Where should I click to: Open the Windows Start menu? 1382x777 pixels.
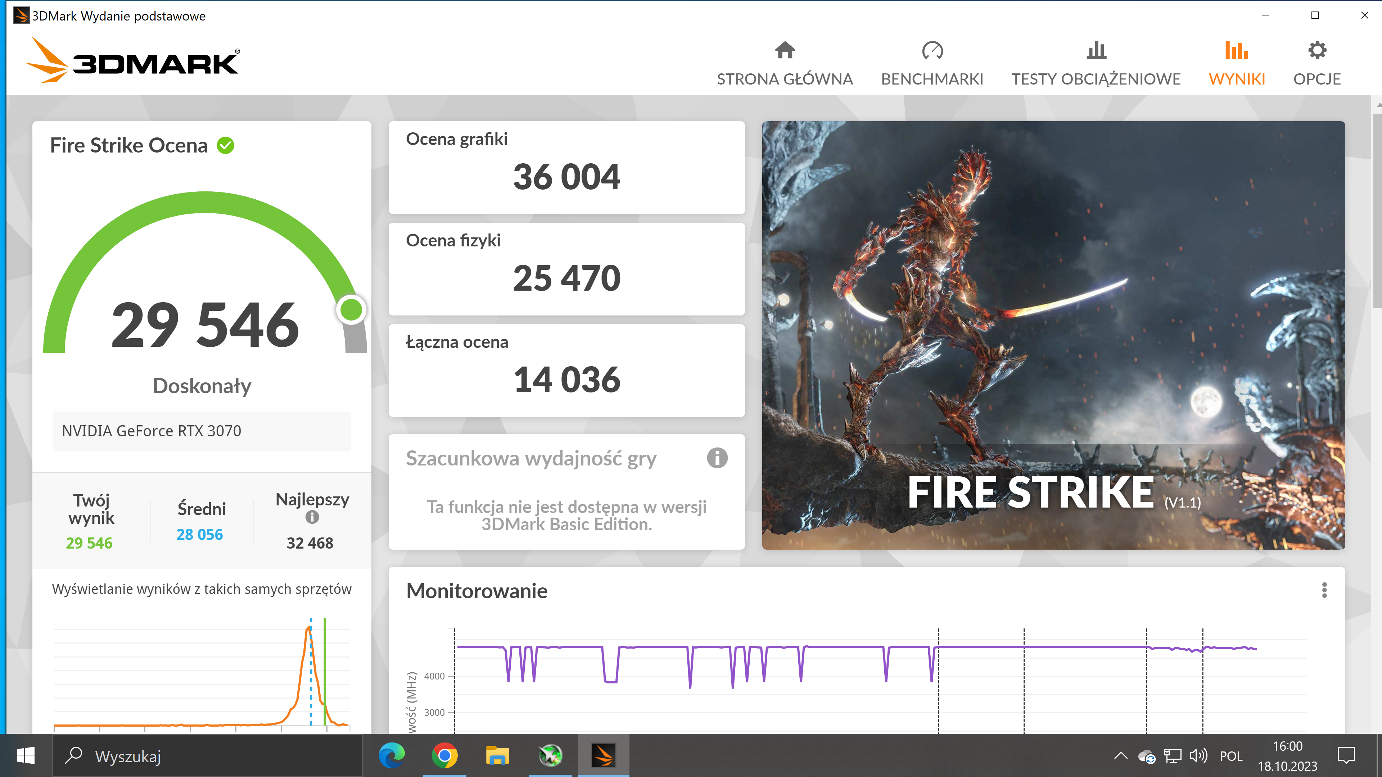26,755
